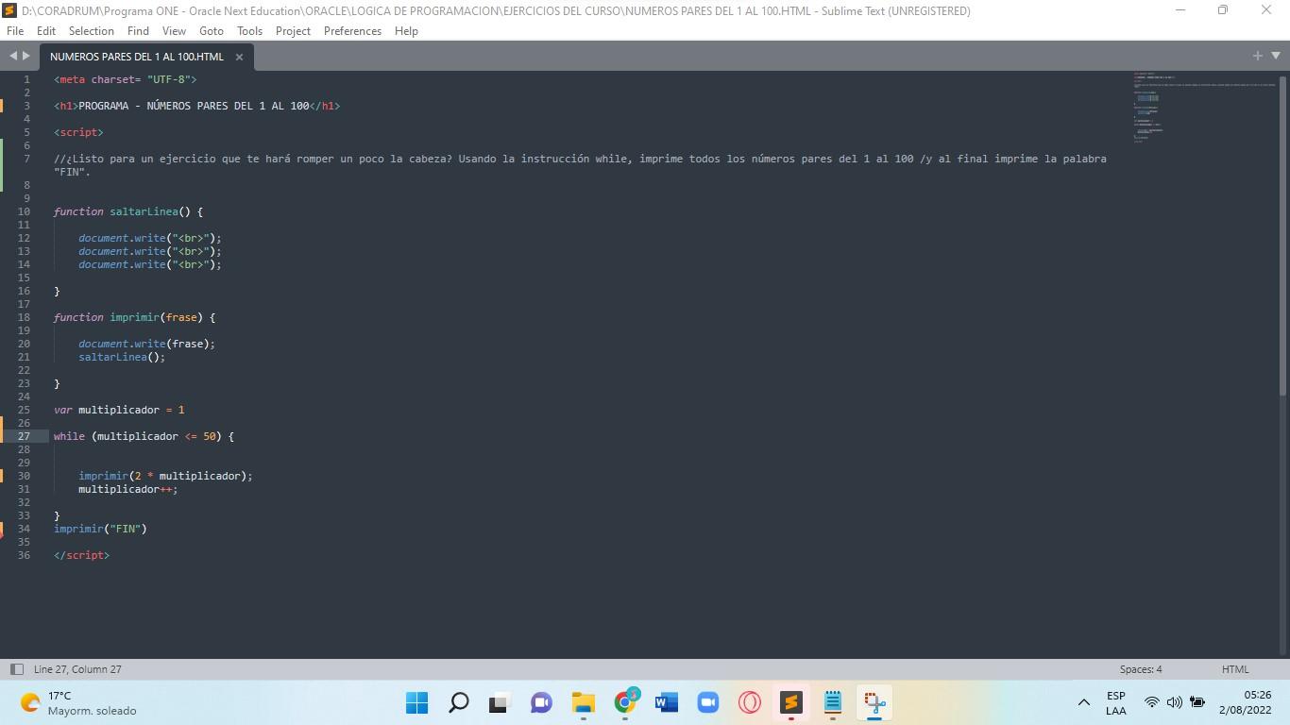This screenshot has height=725, width=1290.
Task: Open the Preferences menu
Action: (352, 31)
